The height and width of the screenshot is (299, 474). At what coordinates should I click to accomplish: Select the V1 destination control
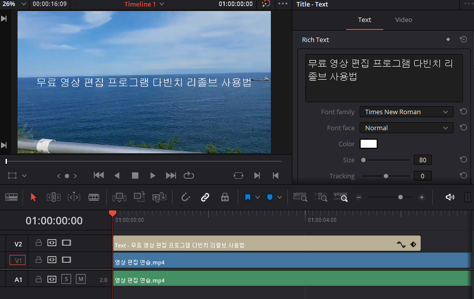[x=18, y=260]
